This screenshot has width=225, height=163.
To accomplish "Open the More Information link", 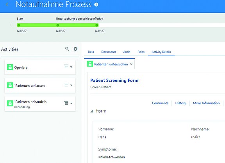I will 206,103.
